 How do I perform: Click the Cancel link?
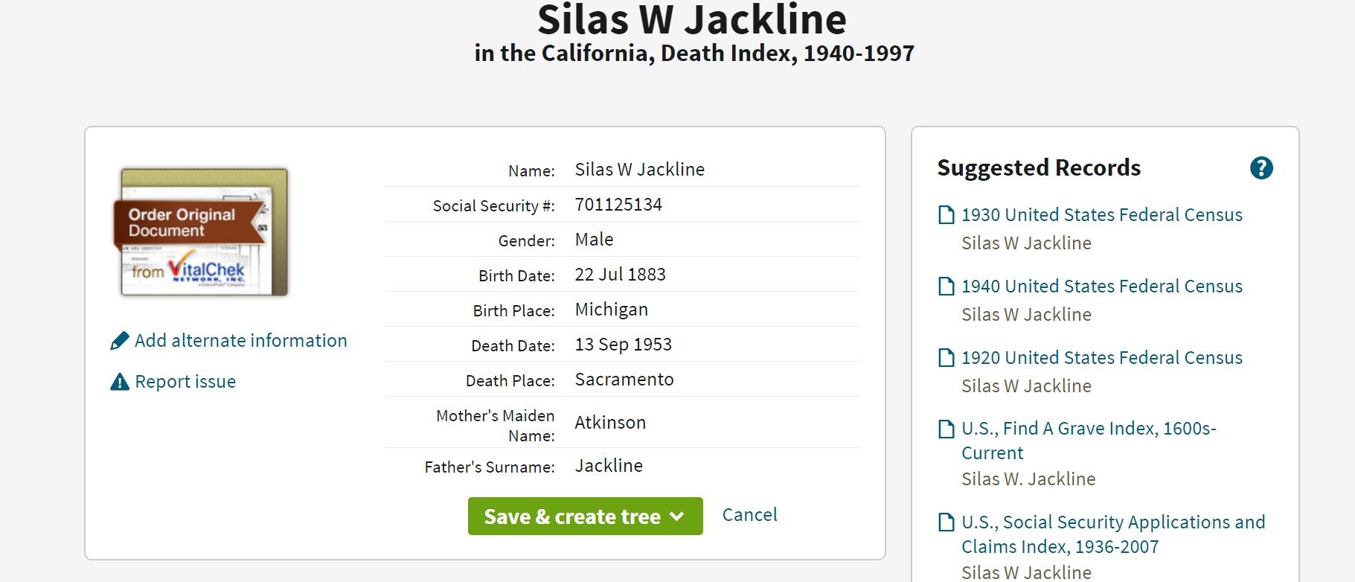(x=749, y=515)
